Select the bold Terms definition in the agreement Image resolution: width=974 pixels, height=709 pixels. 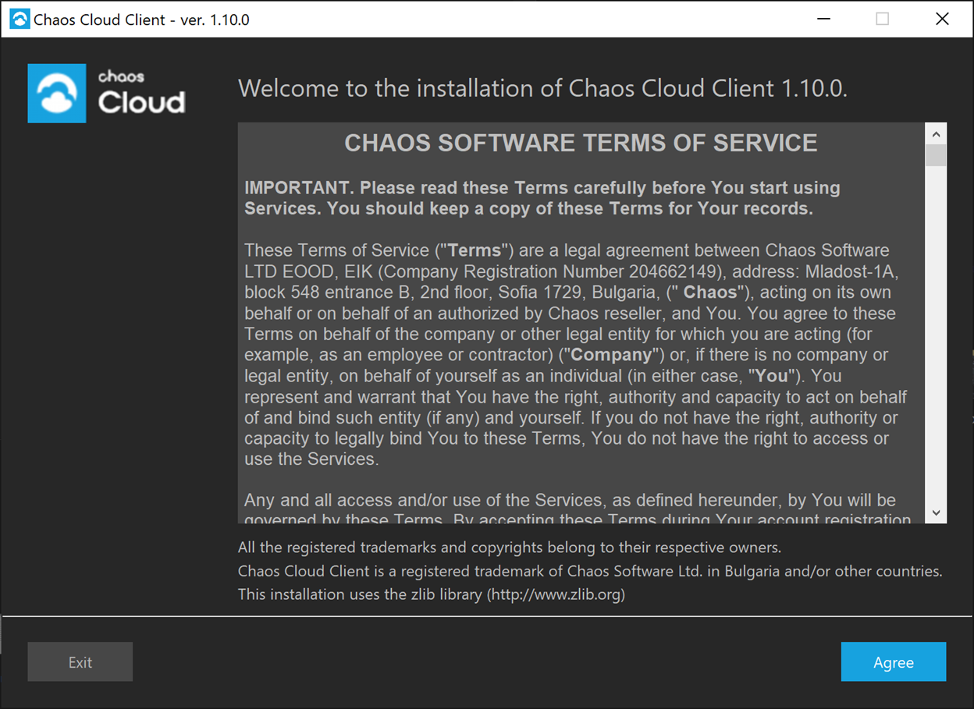[472, 250]
